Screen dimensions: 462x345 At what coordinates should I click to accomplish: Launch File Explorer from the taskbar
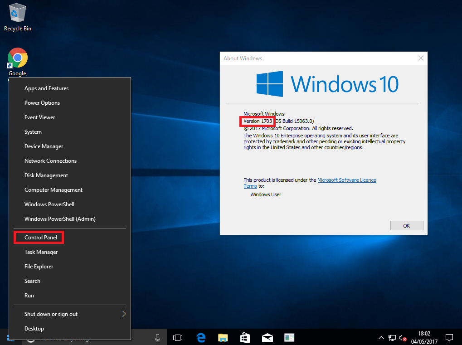click(223, 337)
